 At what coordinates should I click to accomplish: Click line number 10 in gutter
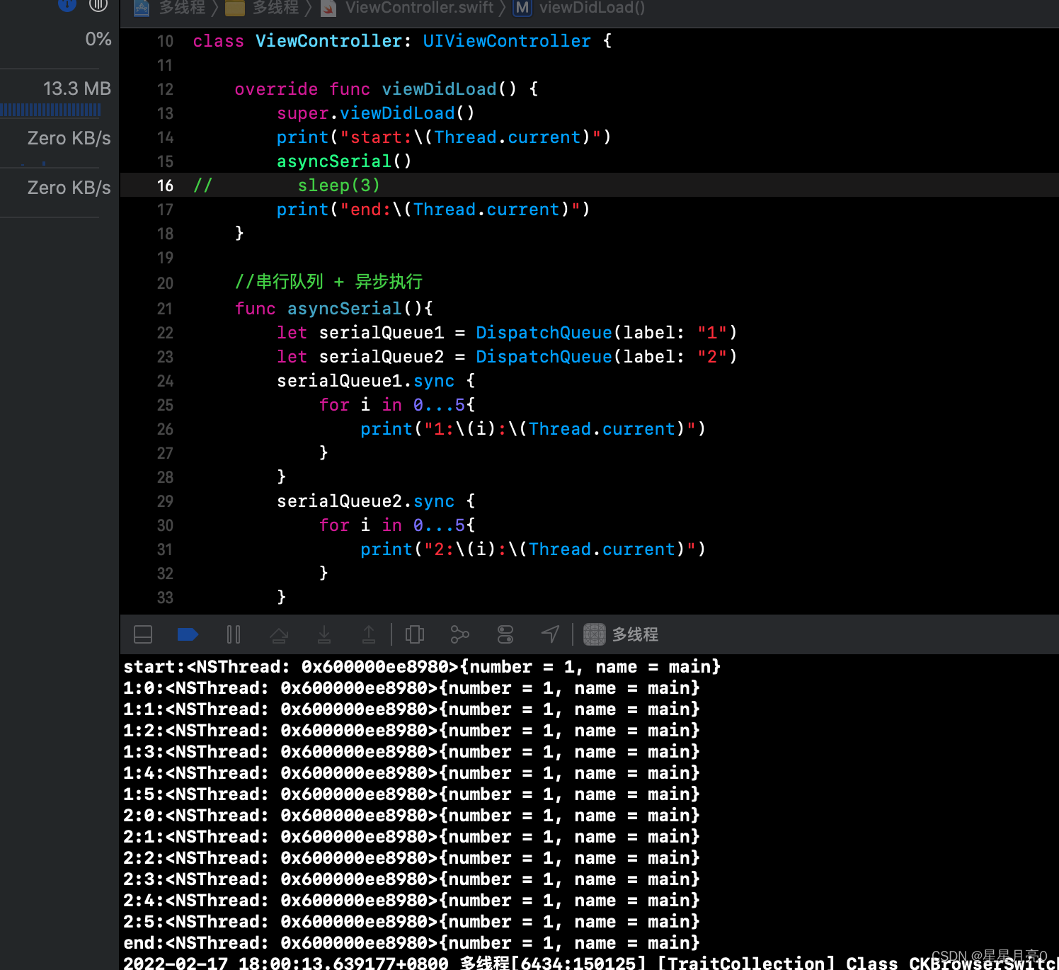(x=165, y=41)
